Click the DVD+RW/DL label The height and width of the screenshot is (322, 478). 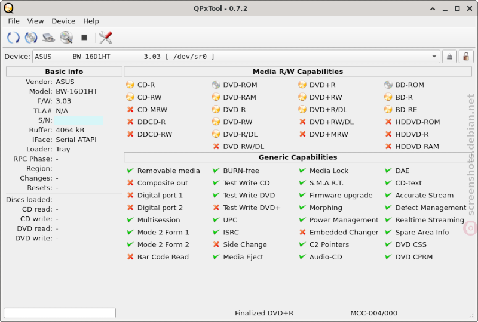click(332, 122)
